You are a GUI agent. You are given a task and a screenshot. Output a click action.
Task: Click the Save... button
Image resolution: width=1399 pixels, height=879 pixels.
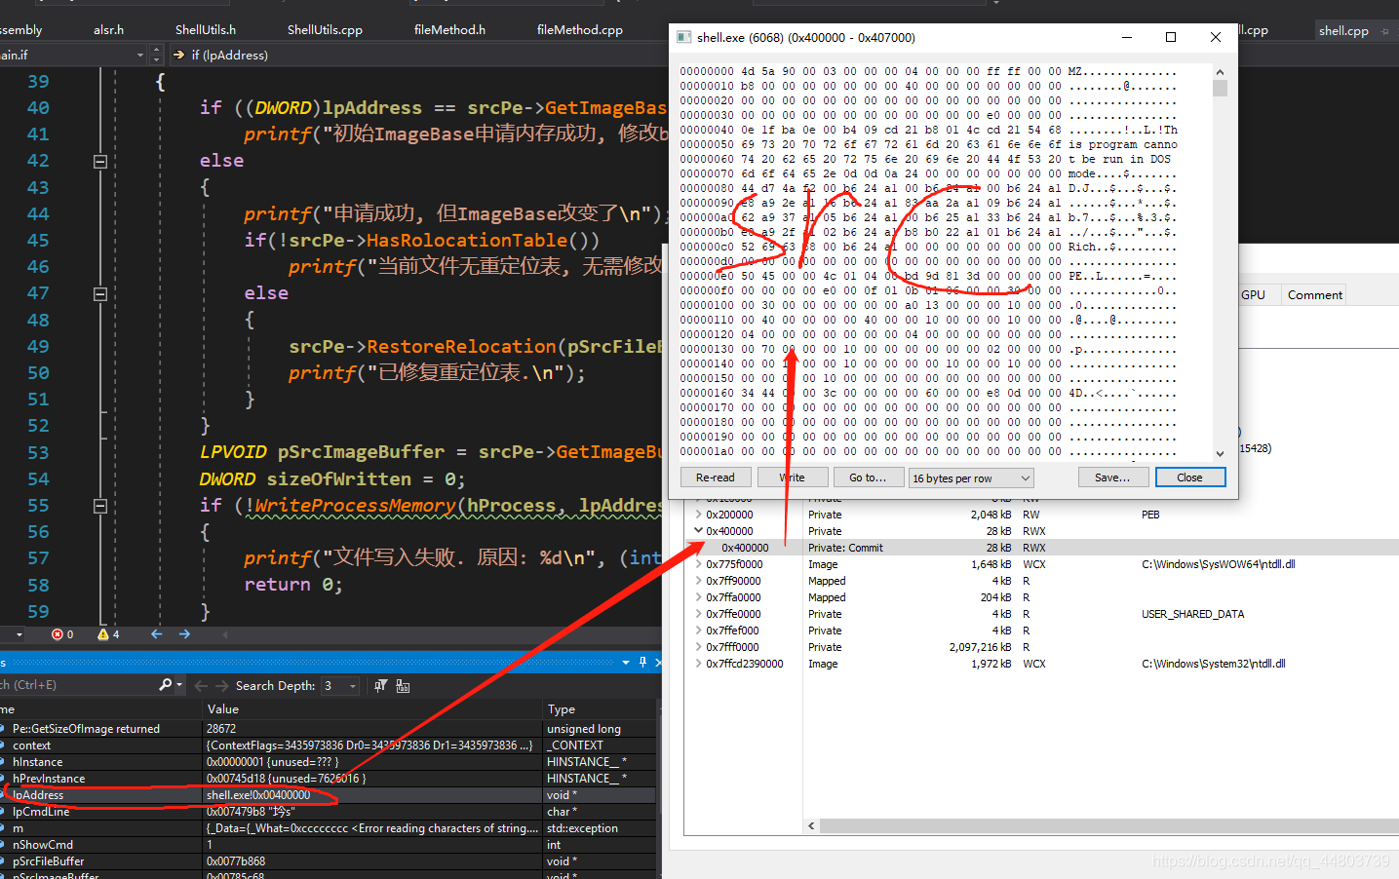(1112, 478)
